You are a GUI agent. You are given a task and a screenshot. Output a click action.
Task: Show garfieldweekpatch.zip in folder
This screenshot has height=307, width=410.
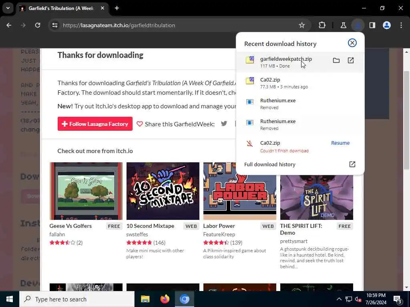(336, 61)
